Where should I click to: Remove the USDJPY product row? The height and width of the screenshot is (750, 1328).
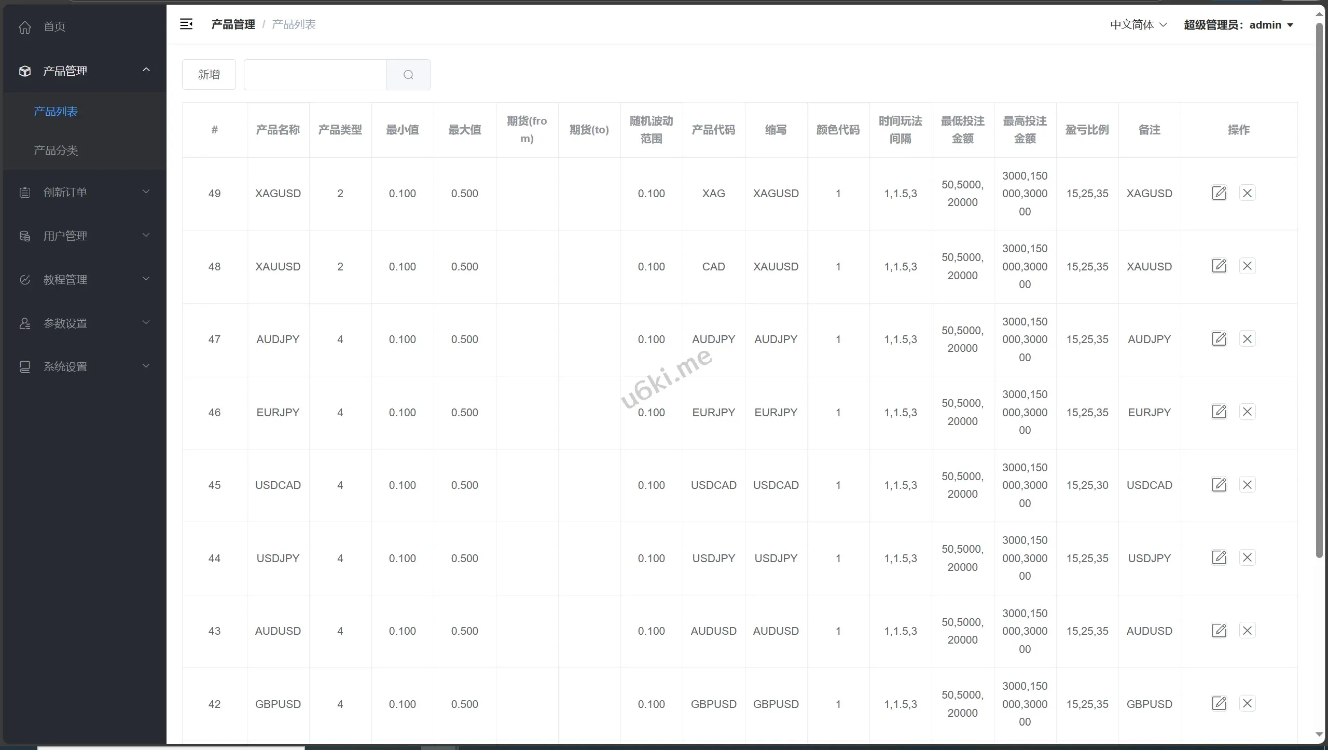click(1247, 558)
